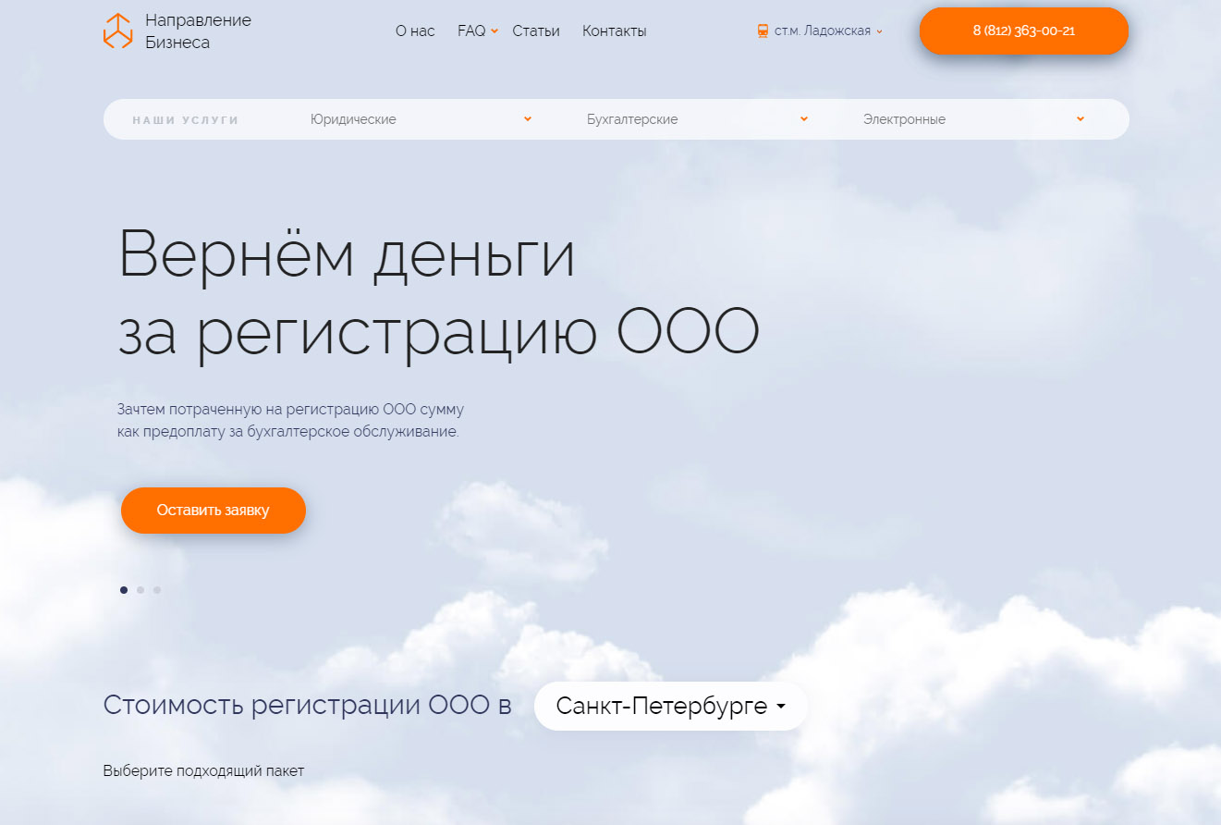Open the О нас page

coord(415,31)
